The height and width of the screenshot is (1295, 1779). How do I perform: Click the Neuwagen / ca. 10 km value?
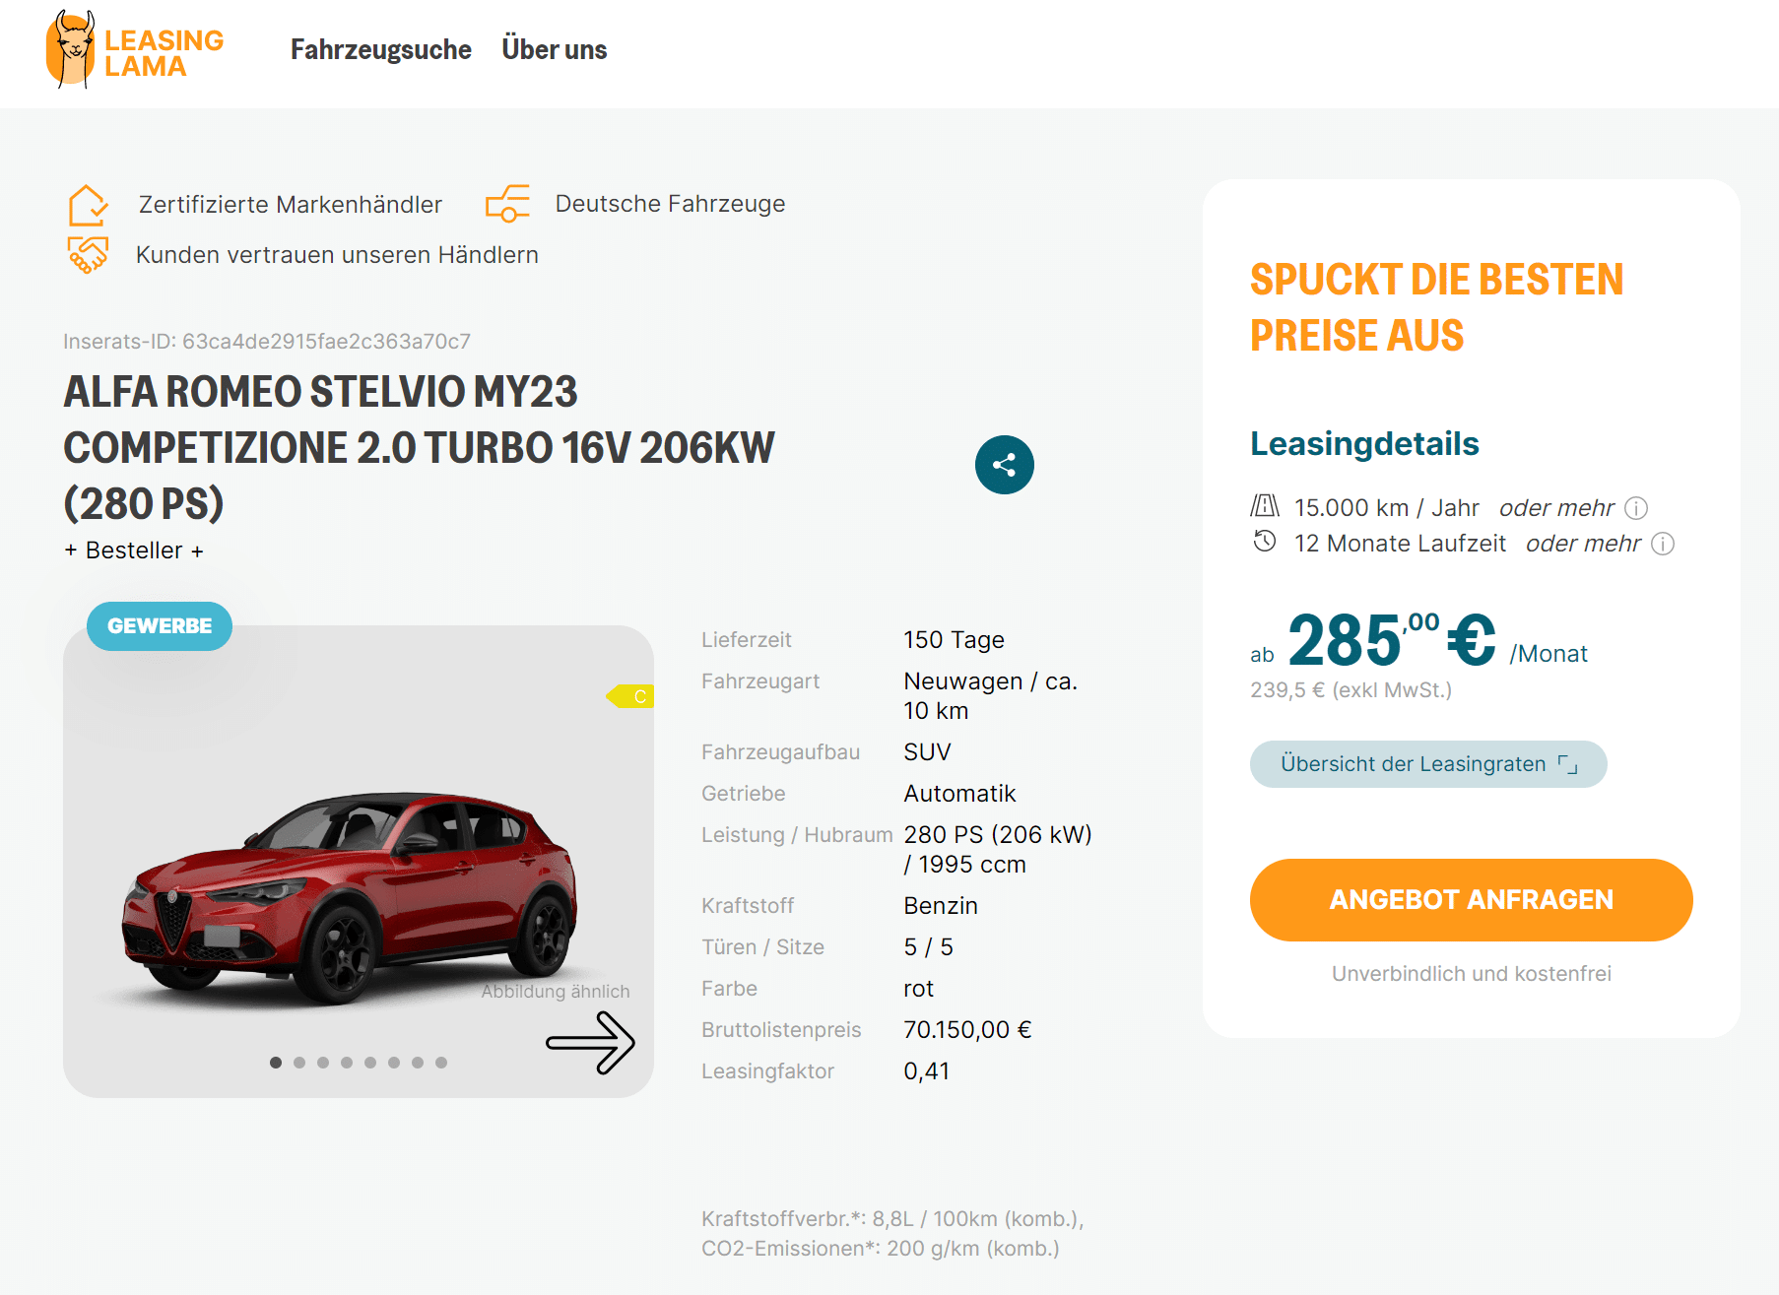tap(990, 696)
